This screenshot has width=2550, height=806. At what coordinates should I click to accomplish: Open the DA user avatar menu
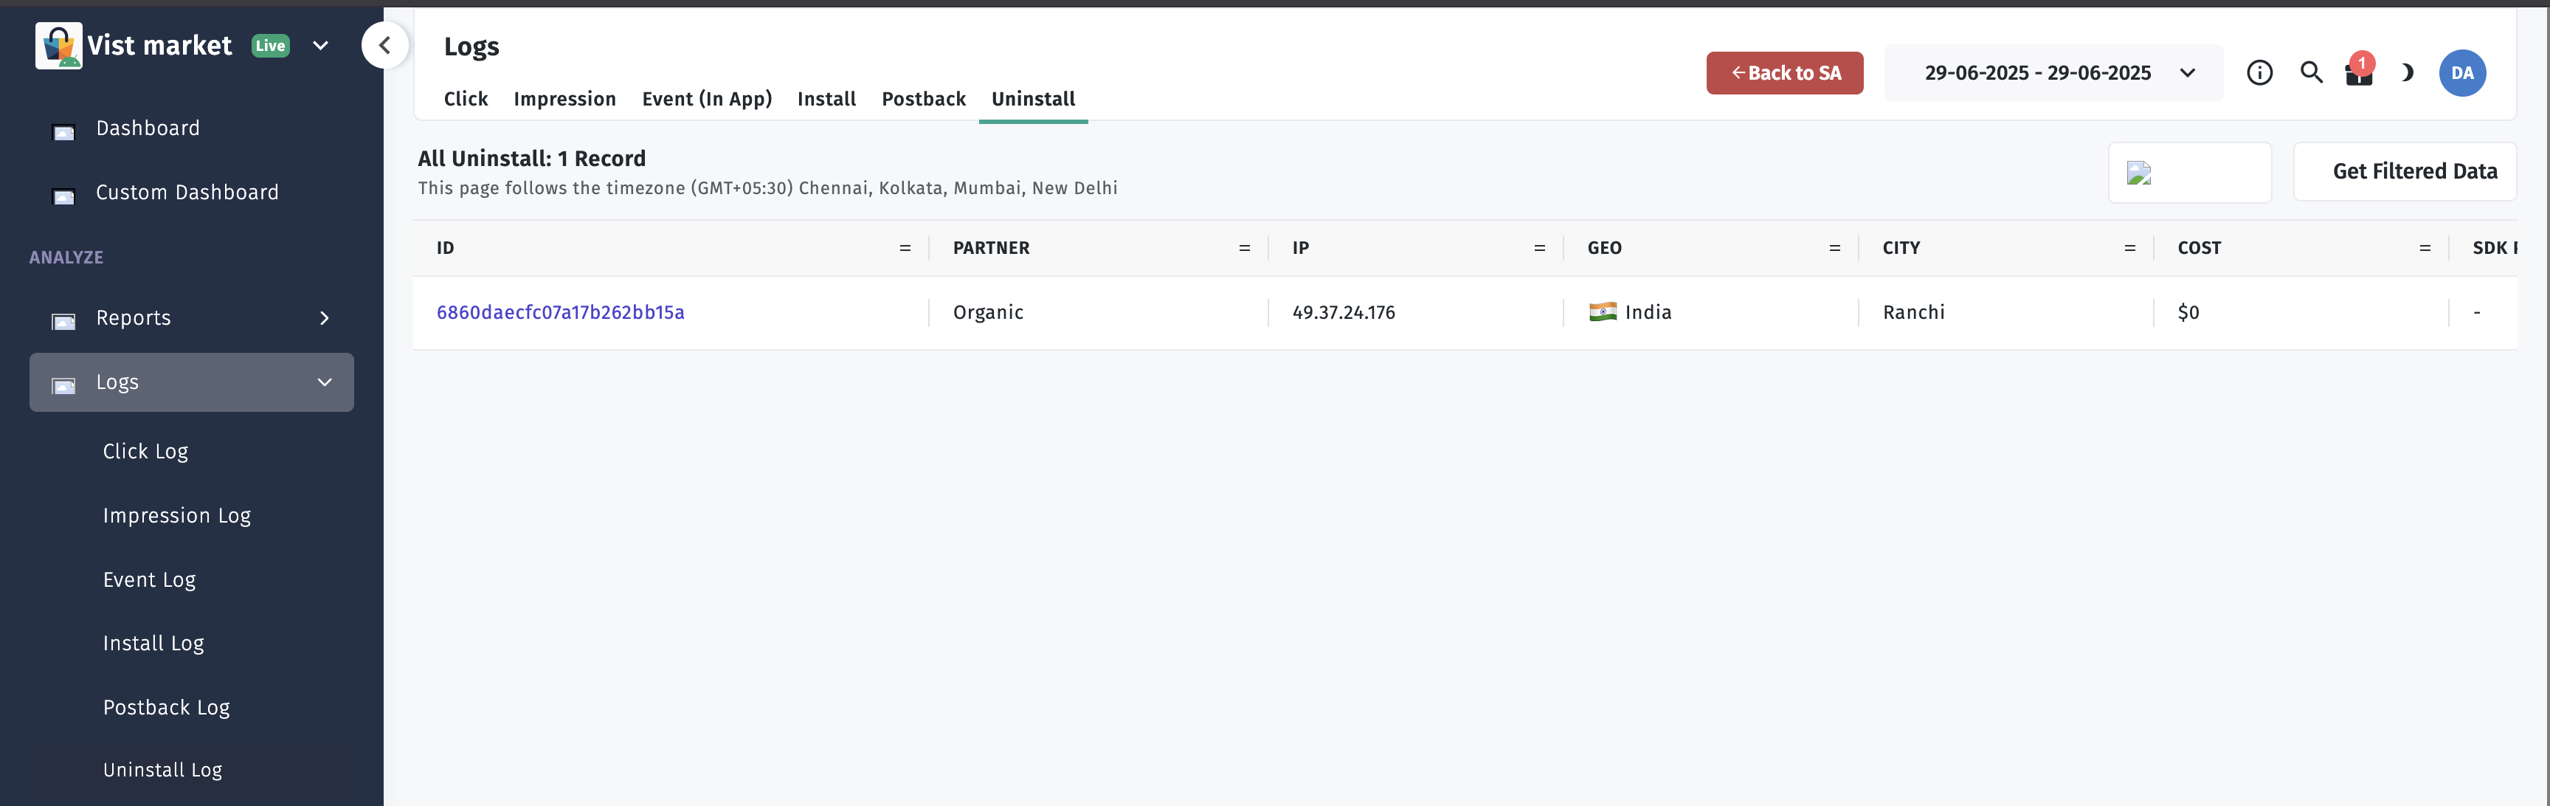tap(2462, 72)
